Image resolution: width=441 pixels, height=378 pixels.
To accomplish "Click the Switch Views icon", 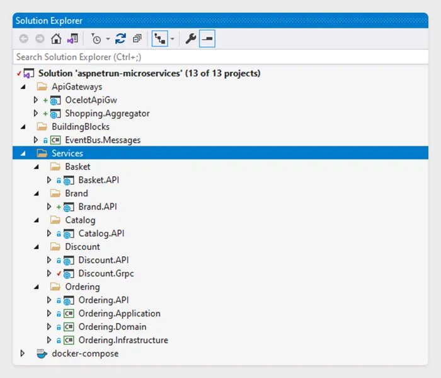I will tap(72, 39).
